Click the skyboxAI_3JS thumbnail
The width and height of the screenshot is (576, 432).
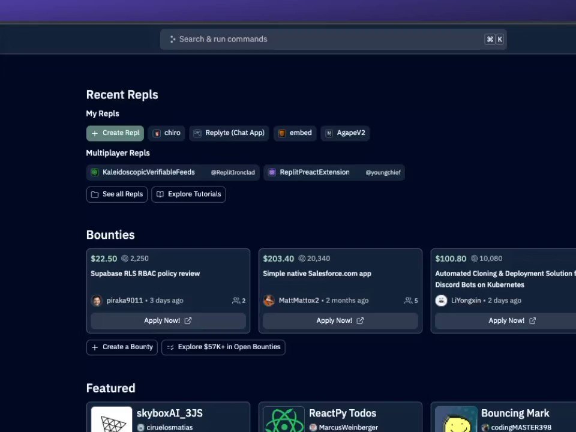point(112,419)
